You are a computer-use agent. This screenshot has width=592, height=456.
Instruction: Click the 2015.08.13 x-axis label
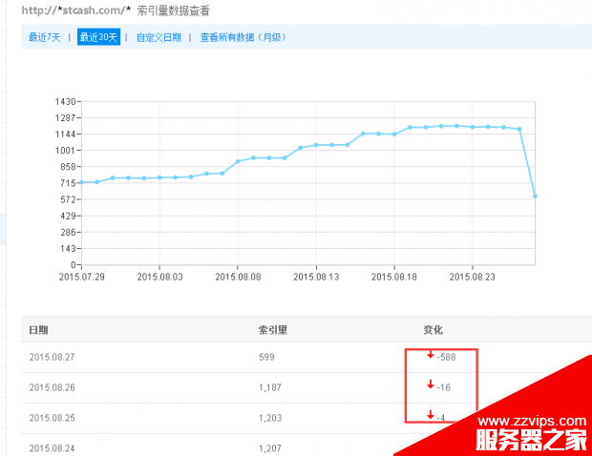click(316, 277)
